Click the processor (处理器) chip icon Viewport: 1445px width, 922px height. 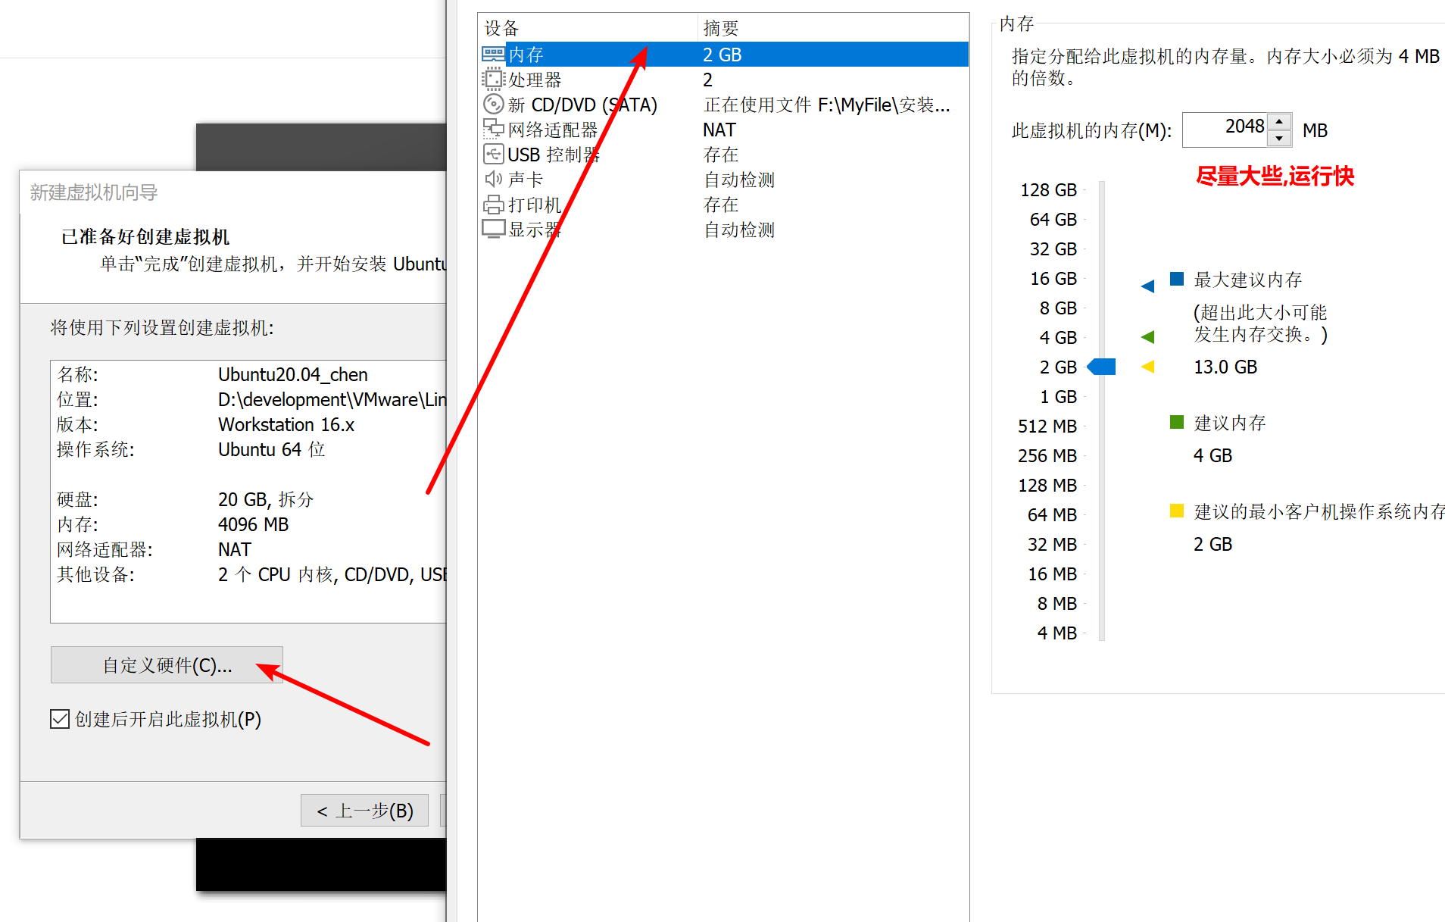(494, 80)
